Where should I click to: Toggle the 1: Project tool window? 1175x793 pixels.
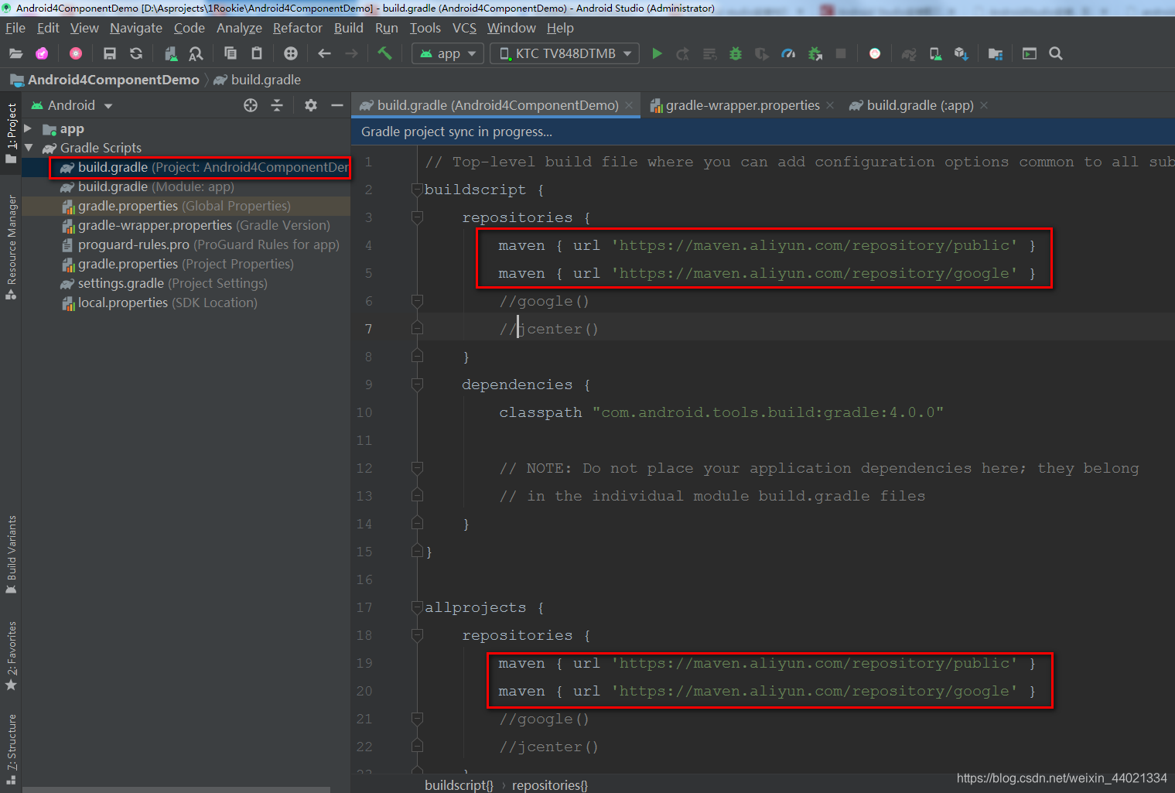point(11,132)
